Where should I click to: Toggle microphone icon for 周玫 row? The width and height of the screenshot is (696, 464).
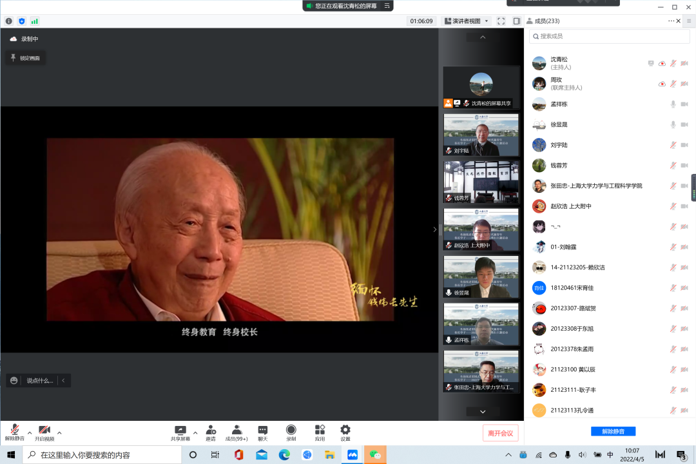(x=673, y=84)
